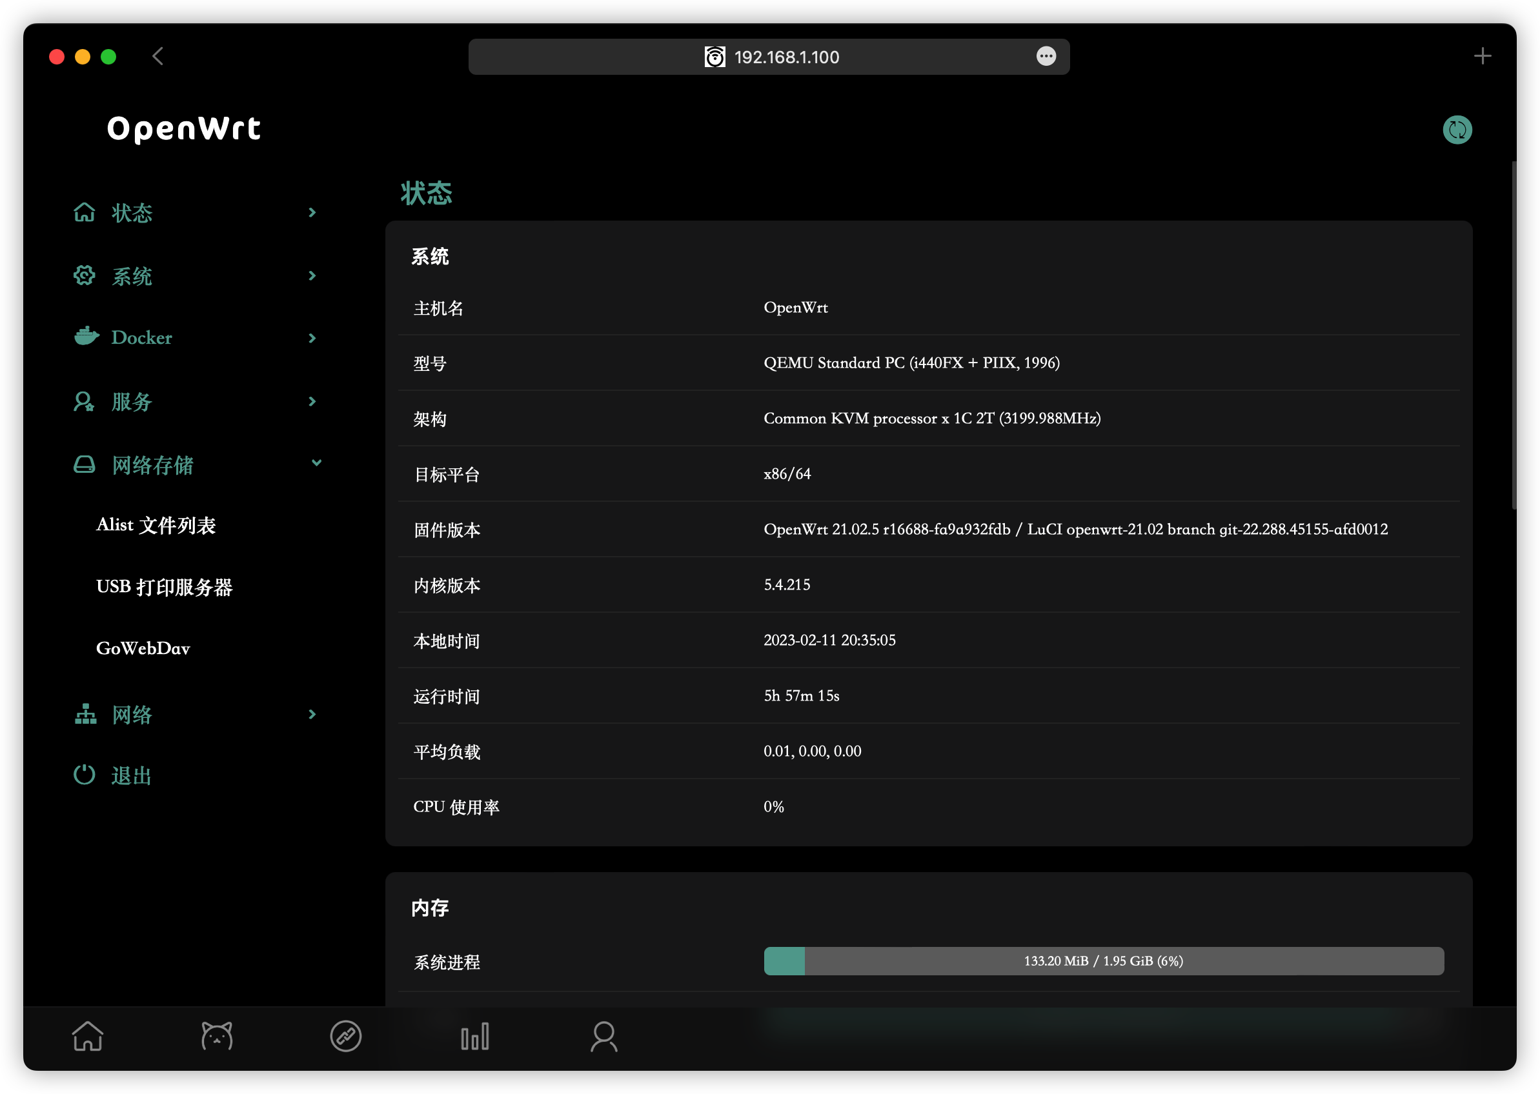The image size is (1540, 1094).
Task: Open Alist 文件列表 submenu item
Action: pyautogui.click(x=156, y=525)
